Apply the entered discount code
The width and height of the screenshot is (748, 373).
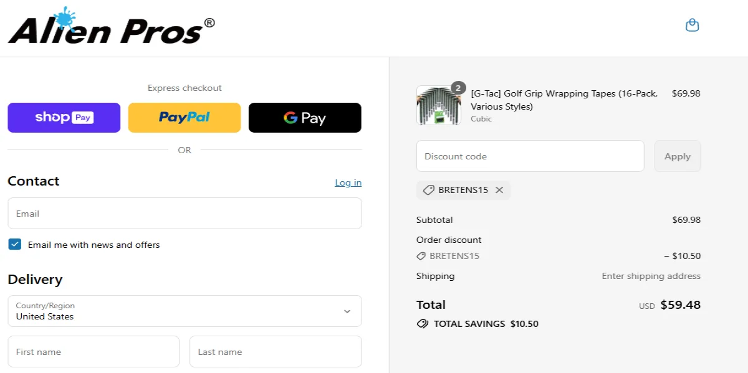(677, 156)
